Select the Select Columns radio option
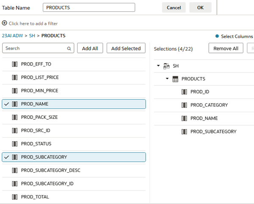This screenshot has width=254, height=204. pos(217,36)
